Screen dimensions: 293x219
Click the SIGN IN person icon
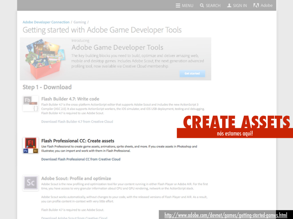click(229, 5)
